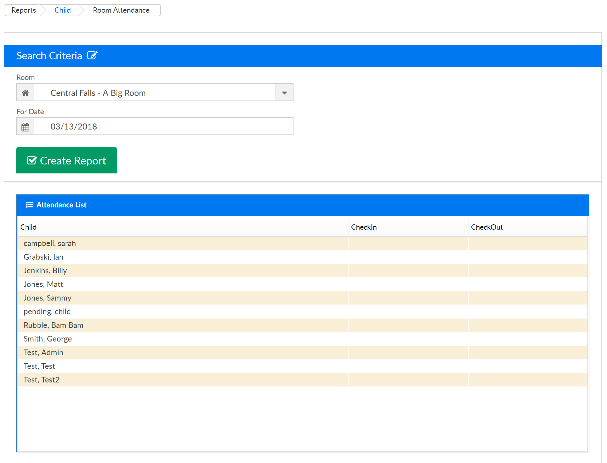Select the row Smith, George

coord(303,339)
